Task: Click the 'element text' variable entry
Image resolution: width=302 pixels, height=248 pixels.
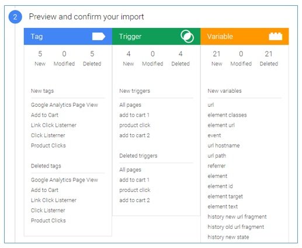Action: pos(223,207)
